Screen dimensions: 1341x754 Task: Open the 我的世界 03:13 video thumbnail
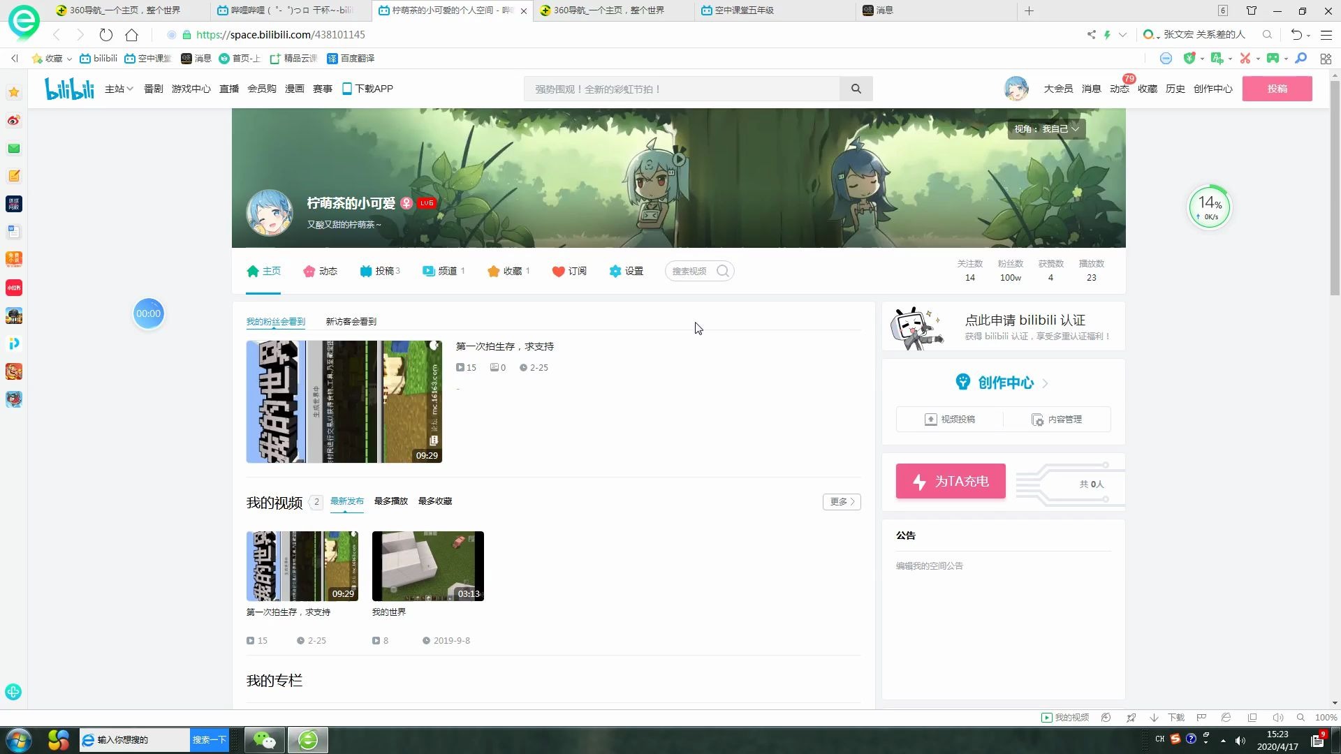[427, 566]
